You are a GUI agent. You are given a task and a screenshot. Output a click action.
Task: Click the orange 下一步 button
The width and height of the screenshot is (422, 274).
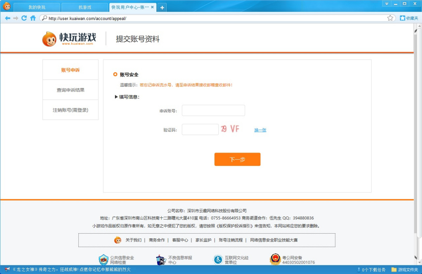237,159
